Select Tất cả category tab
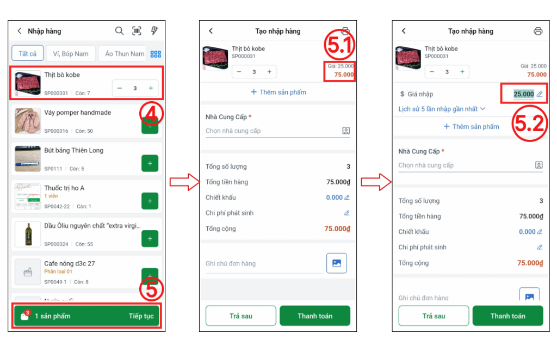Viewport: 557px width, 352px height. (28, 54)
